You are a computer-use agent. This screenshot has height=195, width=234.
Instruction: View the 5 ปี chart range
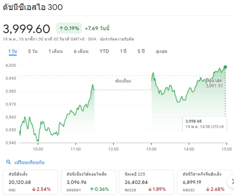tap(141, 51)
